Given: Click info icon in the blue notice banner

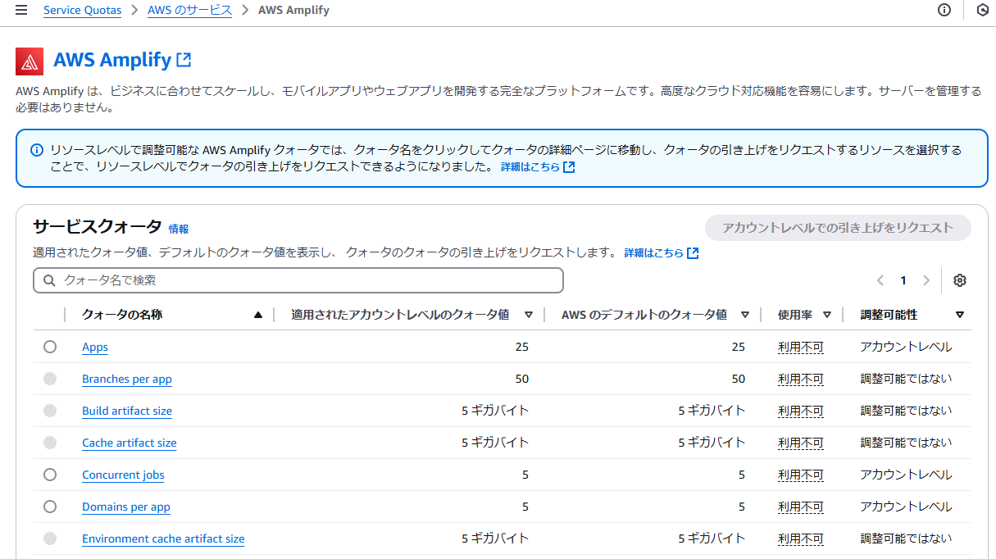Looking at the screenshot, I should (x=37, y=150).
